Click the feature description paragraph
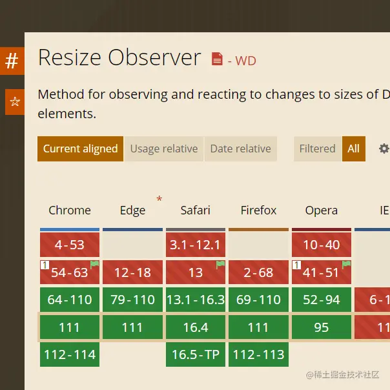 point(214,104)
